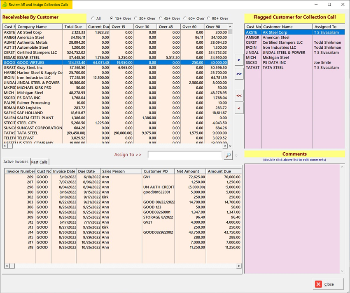Select flagged customer JINDAL STEEL & POWER
The image size is (350, 293).
click(295, 52)
